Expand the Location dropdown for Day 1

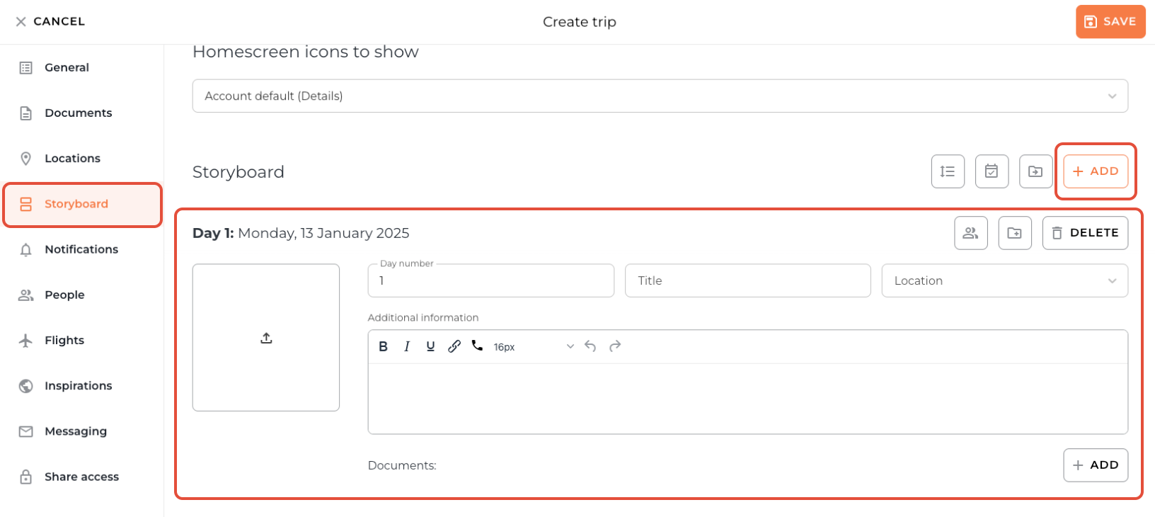coord(1004,281)
